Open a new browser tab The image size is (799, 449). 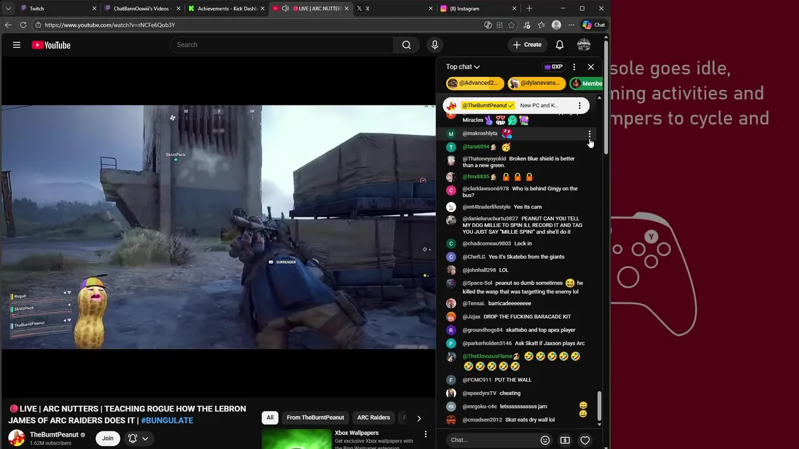tap(529, 9)
